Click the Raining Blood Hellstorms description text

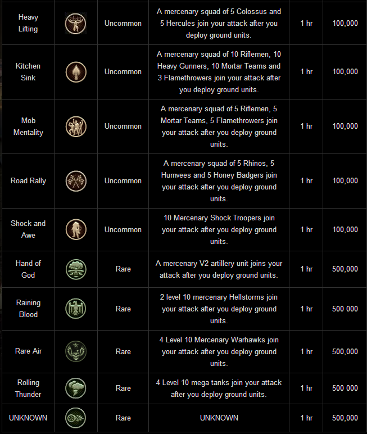click(x=219, y=309)
